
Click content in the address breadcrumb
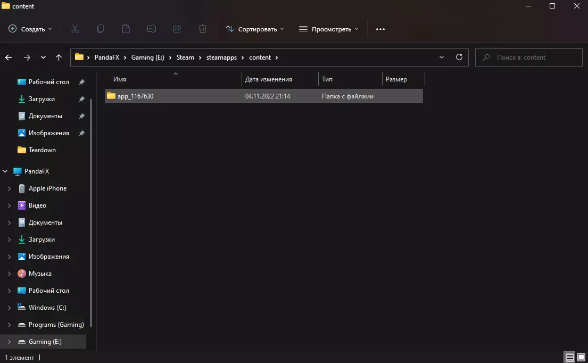click(x=260, y=57)
